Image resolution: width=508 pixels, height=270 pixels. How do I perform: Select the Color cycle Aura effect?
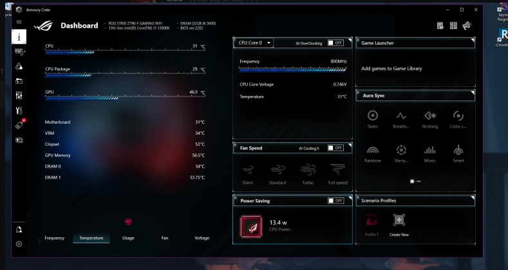click(458, 119)
